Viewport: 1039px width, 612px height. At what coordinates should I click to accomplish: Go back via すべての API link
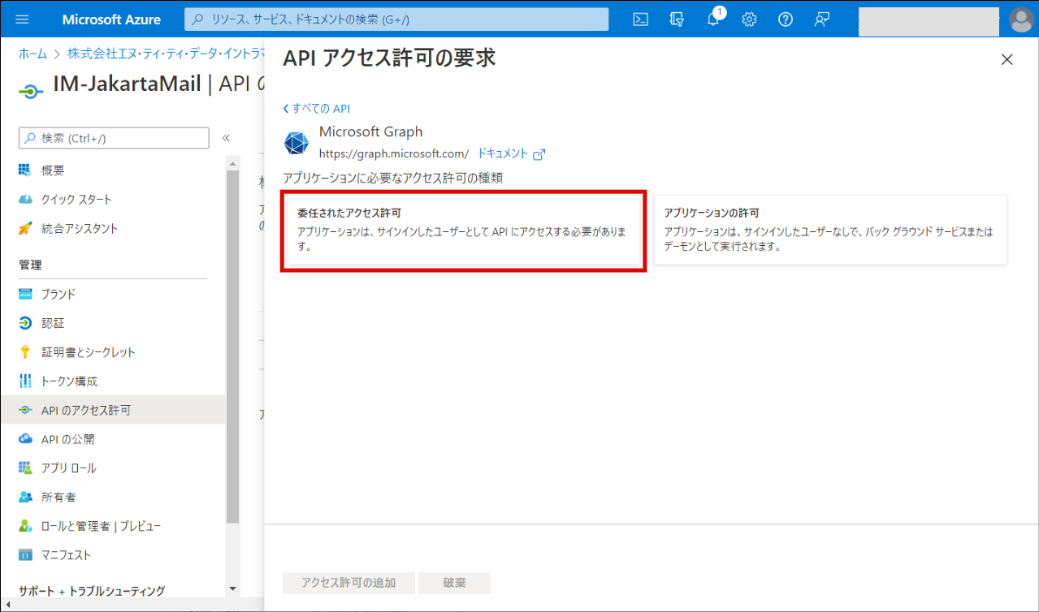coord(316,109)
